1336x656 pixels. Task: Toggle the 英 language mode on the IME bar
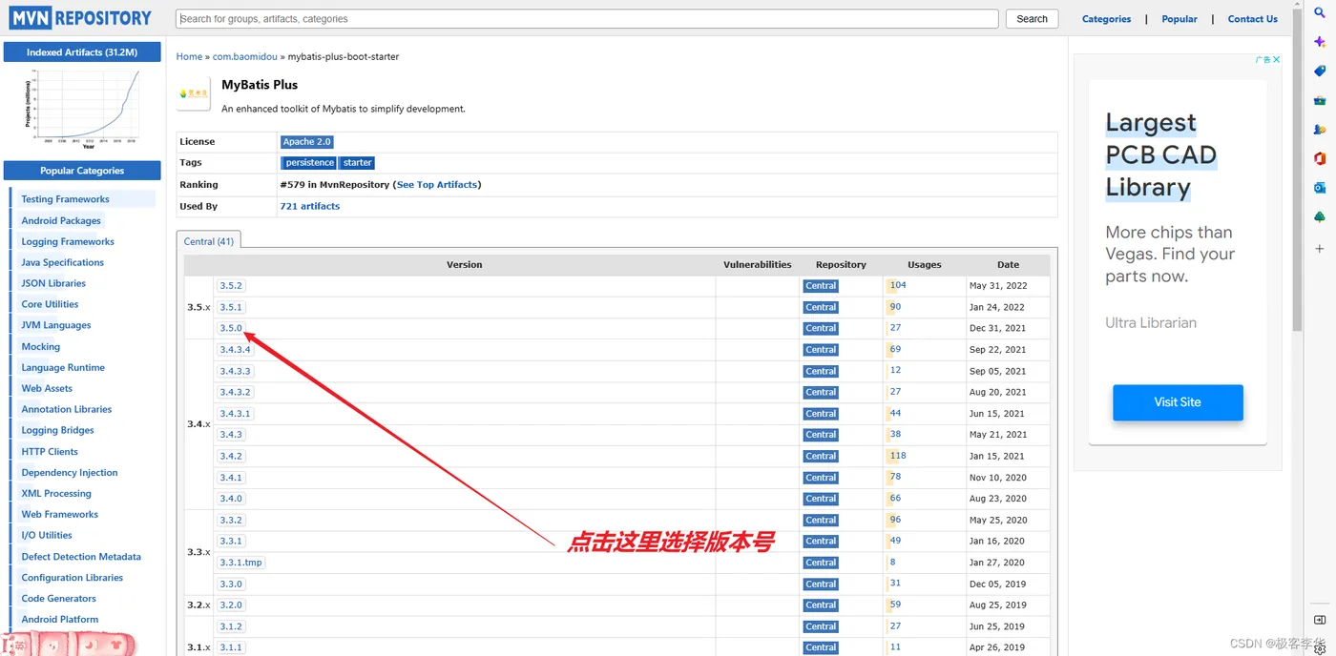point(20,646)
